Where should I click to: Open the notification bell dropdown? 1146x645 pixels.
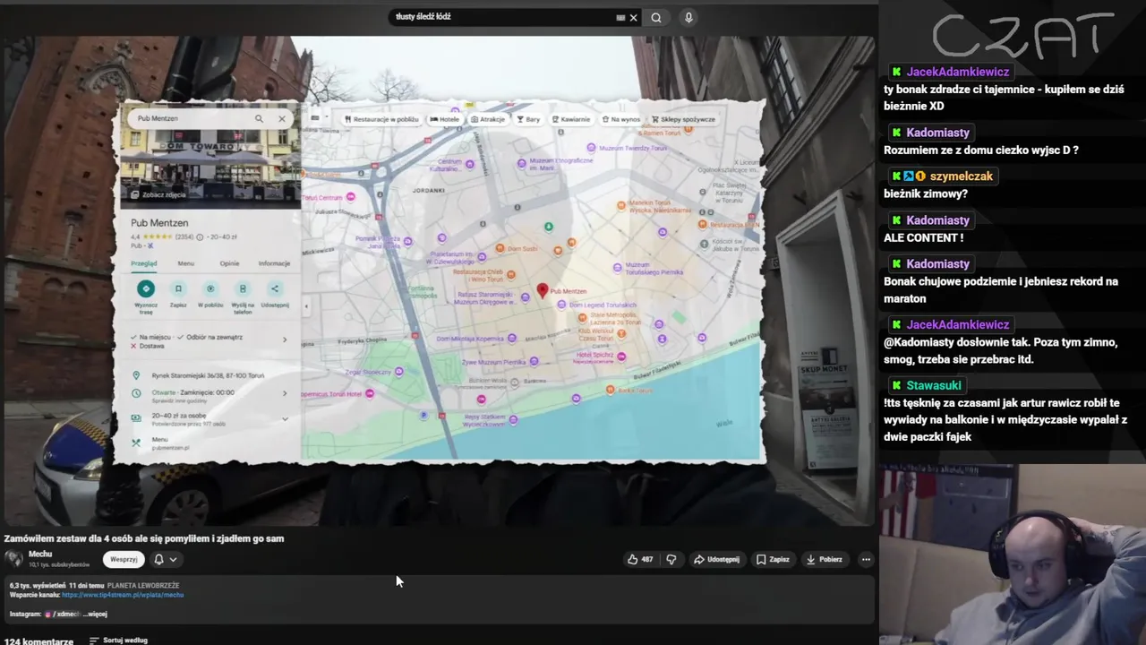coord(165,559)
